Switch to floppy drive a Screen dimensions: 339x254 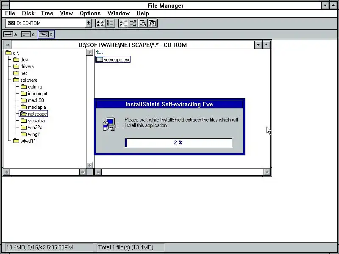[x=10, y=34]
